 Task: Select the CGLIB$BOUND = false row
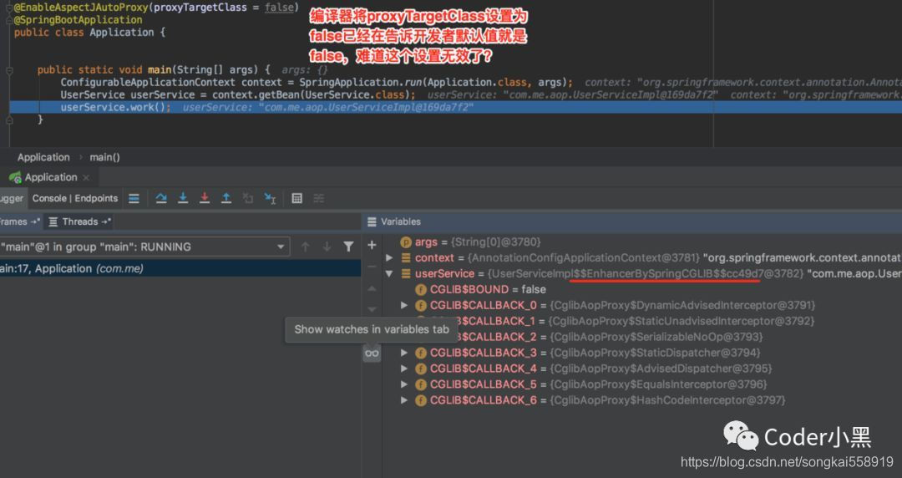pos(642,290)
